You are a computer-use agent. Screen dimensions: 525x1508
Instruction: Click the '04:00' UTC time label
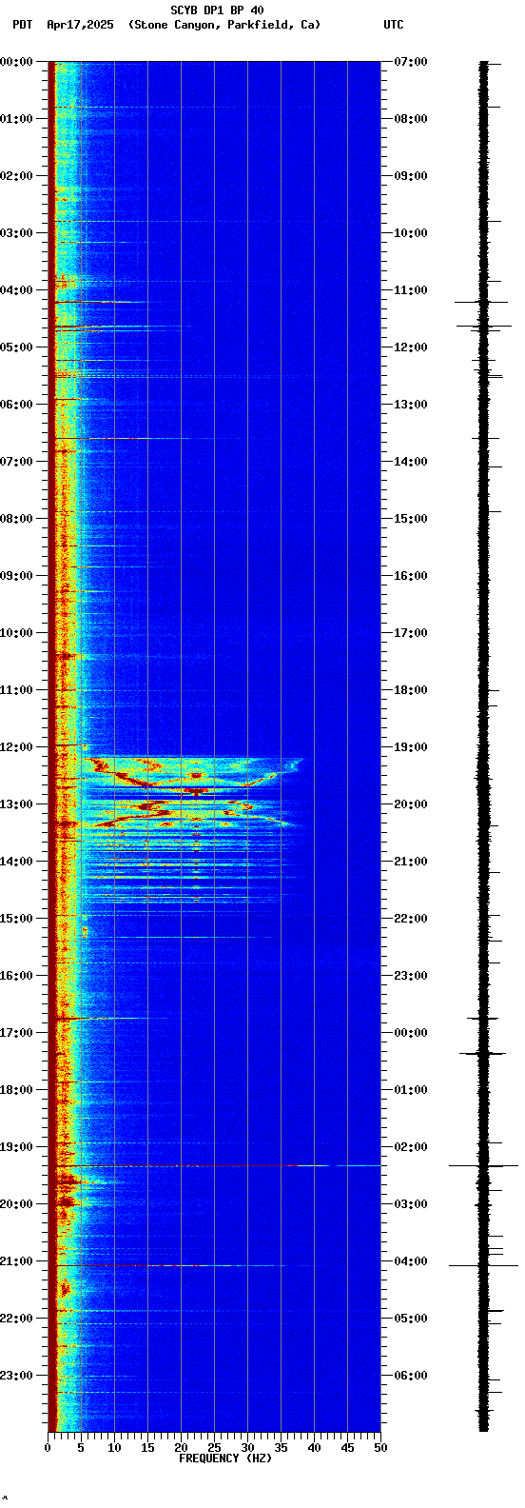(410, 1260)
